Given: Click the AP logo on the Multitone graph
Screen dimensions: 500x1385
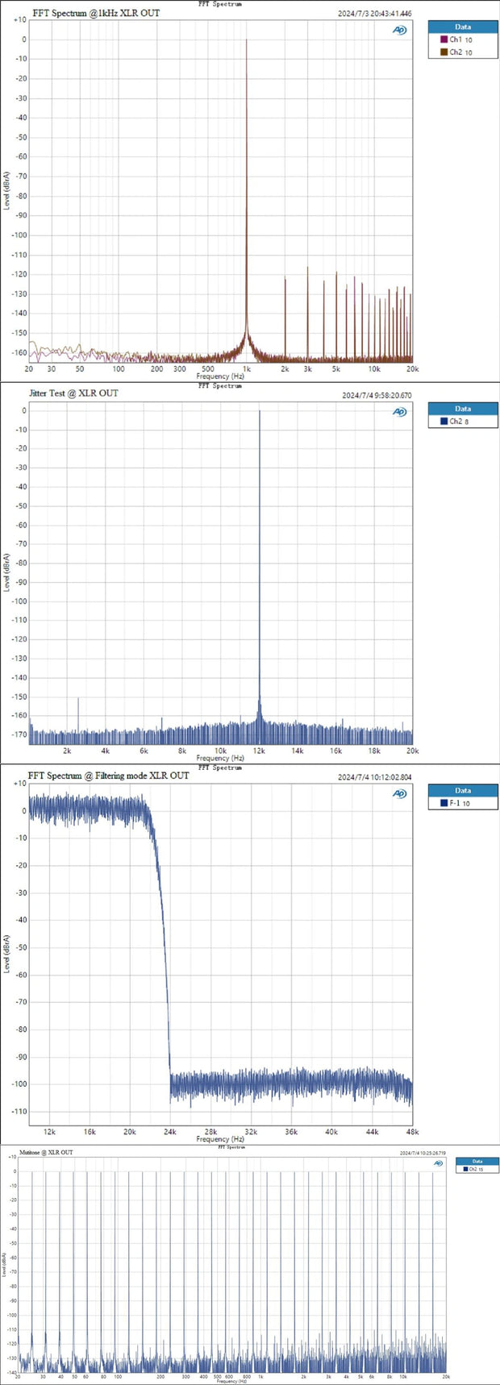Looking at the screenshot, I should [x=438, y=1163].
